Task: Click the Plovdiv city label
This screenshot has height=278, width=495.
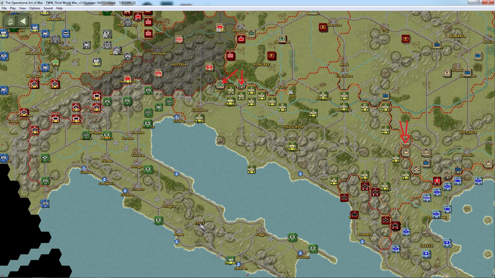Action: click(468, 155)
